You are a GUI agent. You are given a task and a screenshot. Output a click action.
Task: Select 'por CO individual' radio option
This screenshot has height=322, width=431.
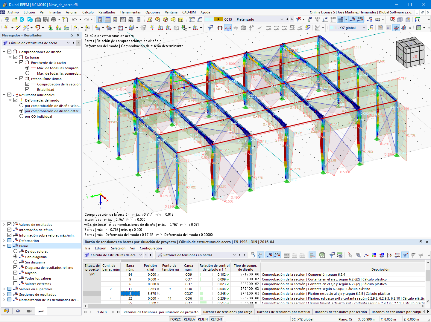22,116
